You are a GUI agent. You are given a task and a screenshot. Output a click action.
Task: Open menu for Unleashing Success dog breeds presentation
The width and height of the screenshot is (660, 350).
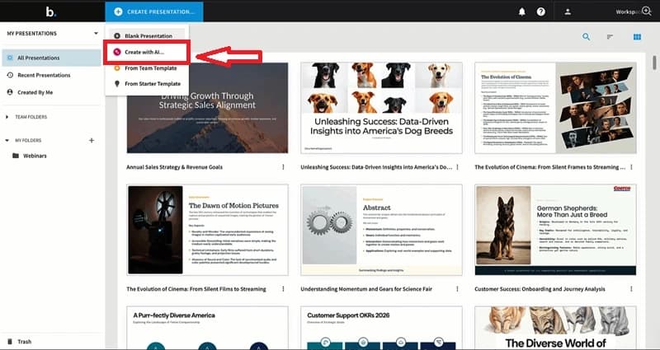458,167
